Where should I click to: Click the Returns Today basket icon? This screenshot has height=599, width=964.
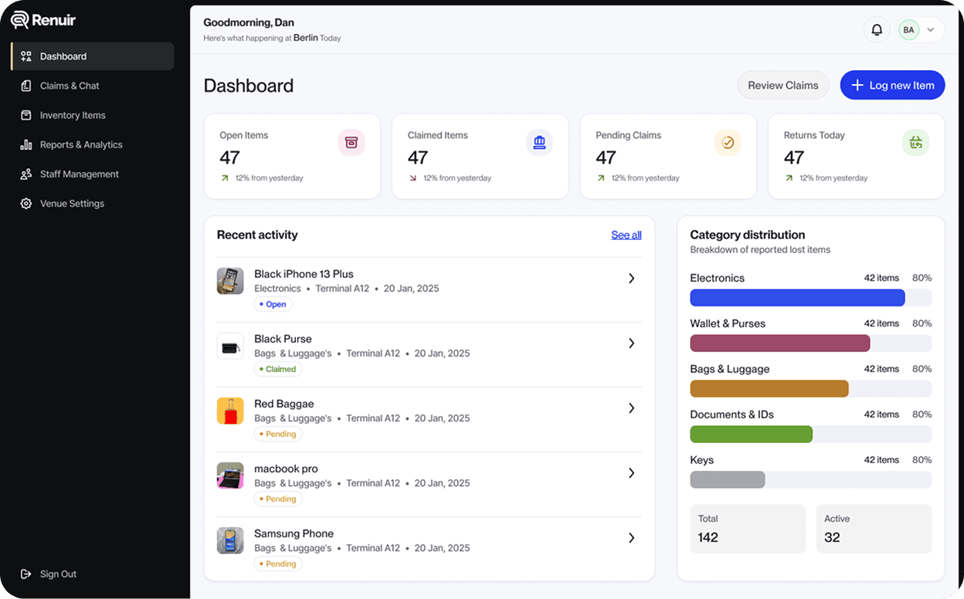click(915, 142)
